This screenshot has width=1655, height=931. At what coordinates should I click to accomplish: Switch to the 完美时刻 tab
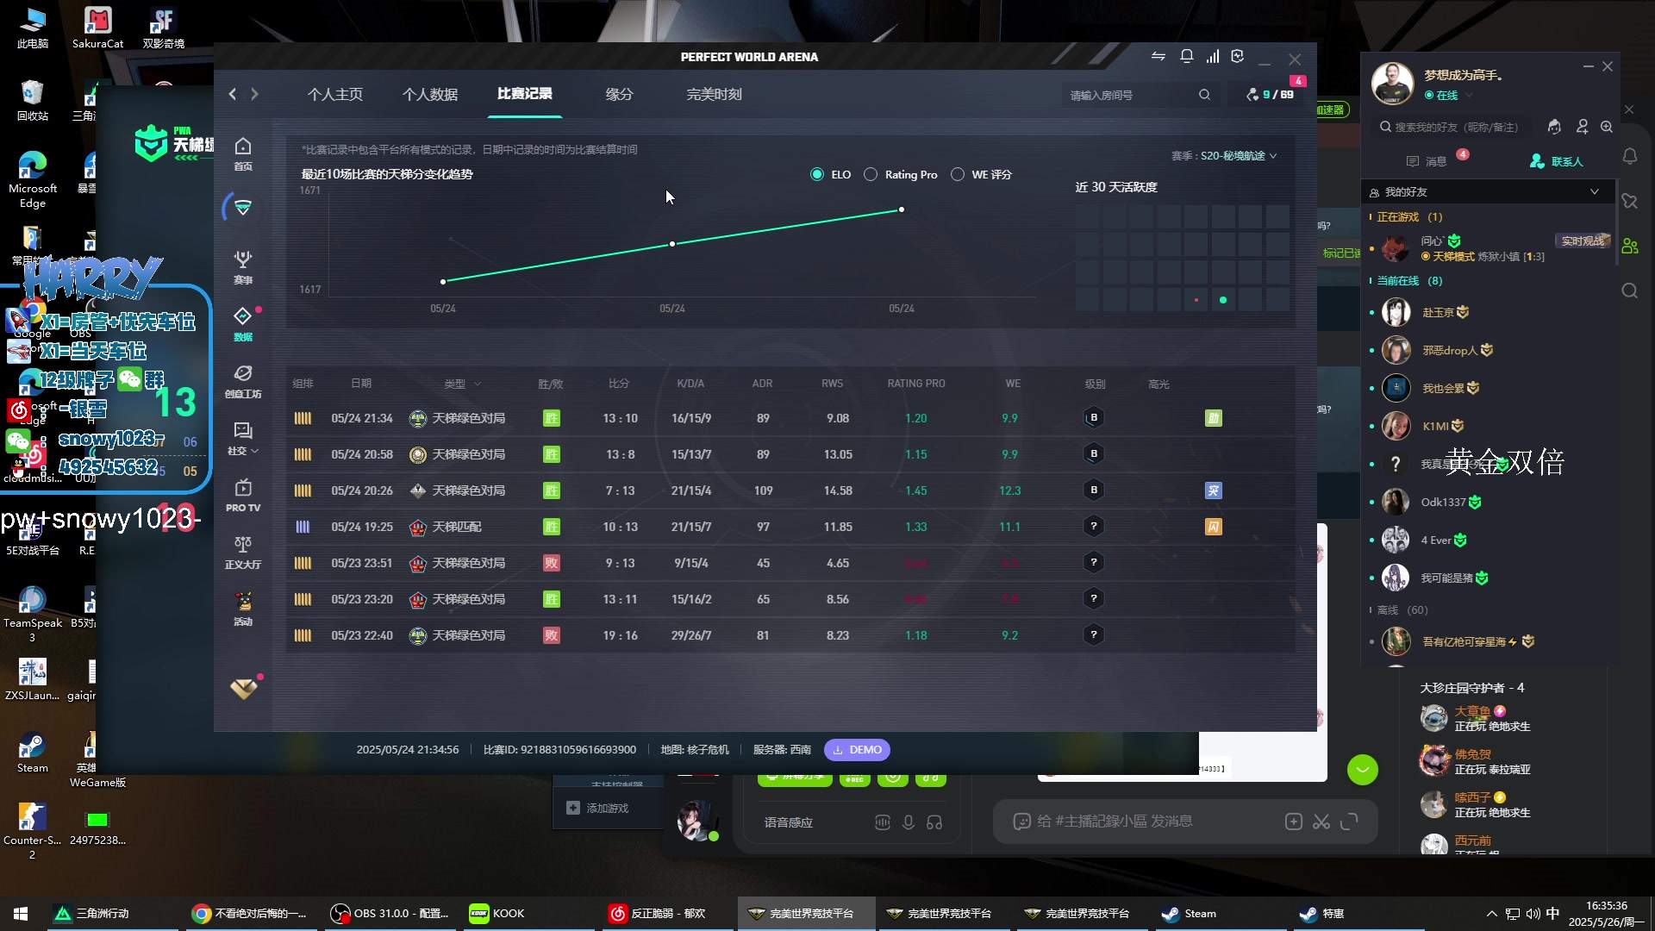click(x=714, y=94)
